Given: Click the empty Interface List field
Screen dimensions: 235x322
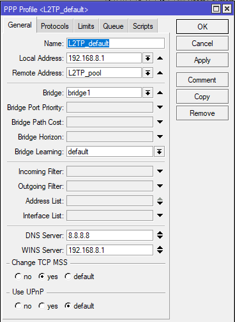Looking at the screenshot, I should coord(110,216).
